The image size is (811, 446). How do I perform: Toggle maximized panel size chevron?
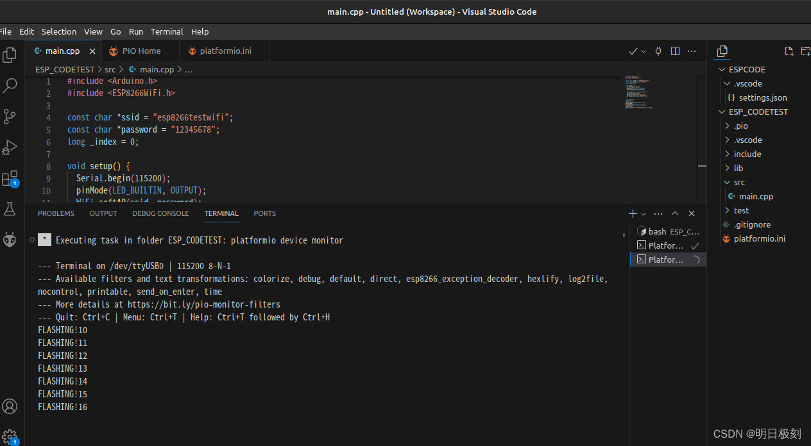click(675, 213)
